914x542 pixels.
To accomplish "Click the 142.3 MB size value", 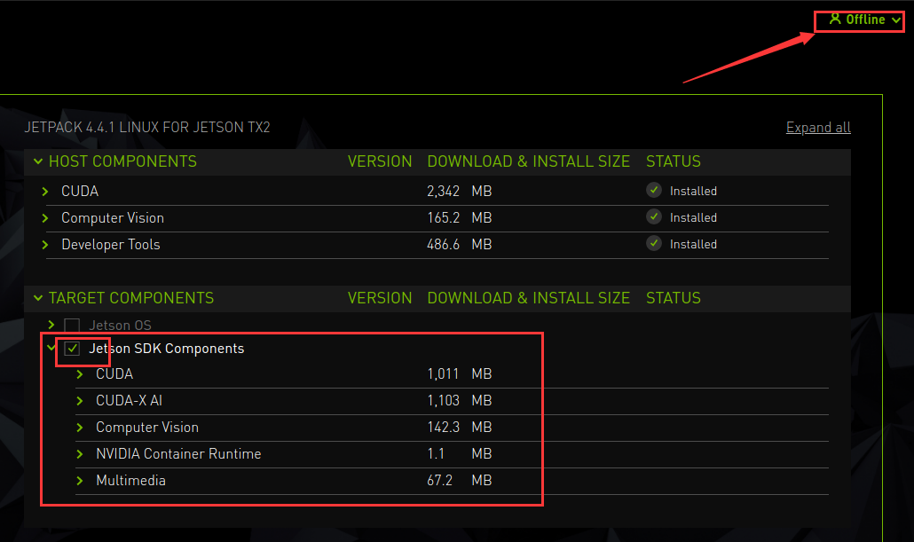I will [x=460, y=428].
